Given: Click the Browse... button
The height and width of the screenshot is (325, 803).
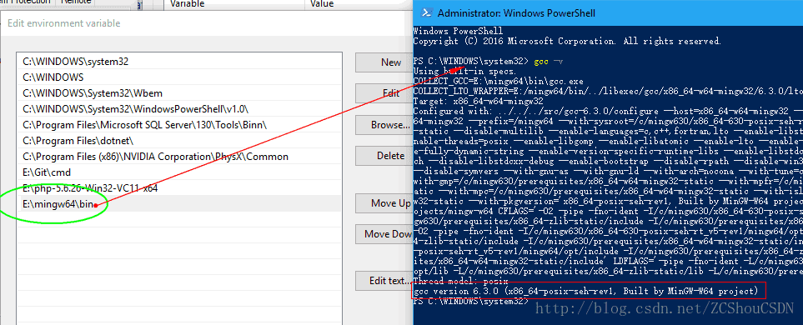Looking at the screenshot, I should pyautogui.click(x=384, y=124).
